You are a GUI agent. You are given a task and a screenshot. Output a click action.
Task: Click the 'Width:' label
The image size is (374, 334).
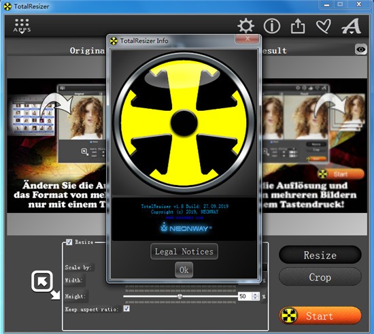[x=74, y=280]
